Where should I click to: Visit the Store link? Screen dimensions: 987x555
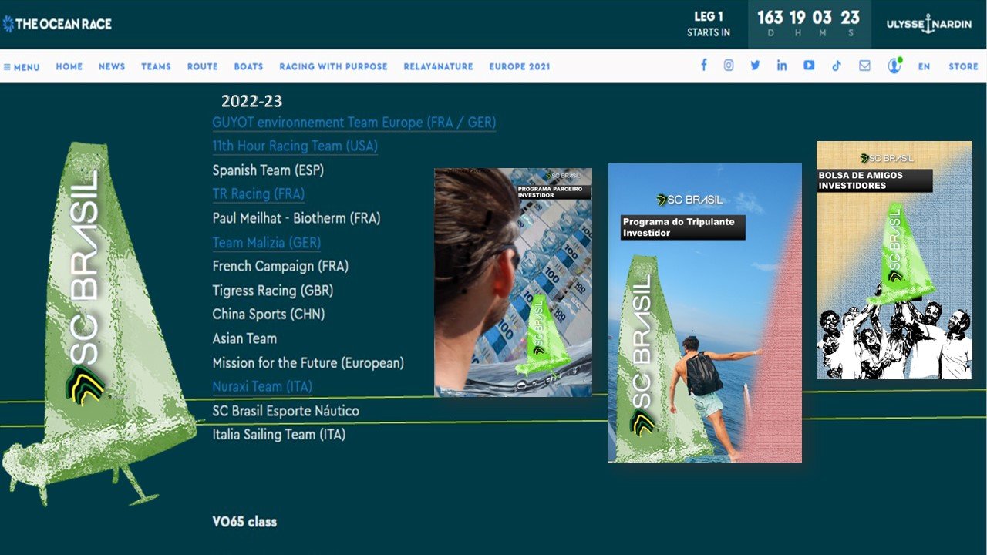[x=963, y=67]
